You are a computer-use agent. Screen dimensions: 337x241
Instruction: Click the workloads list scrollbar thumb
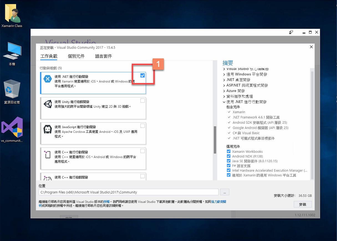tap(215, 140)
